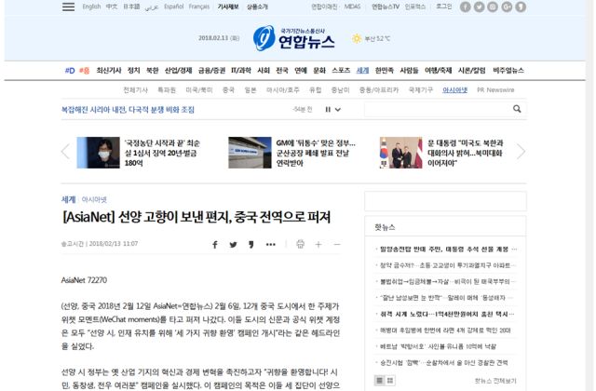The height and width of the screenshot is (391, 596).
Task: Open Yonhap Google Plus icon in header
Action: (x=507, y=7)
